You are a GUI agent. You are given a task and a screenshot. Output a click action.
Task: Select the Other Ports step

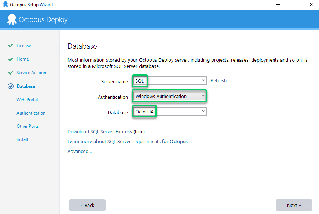[27, 126]
